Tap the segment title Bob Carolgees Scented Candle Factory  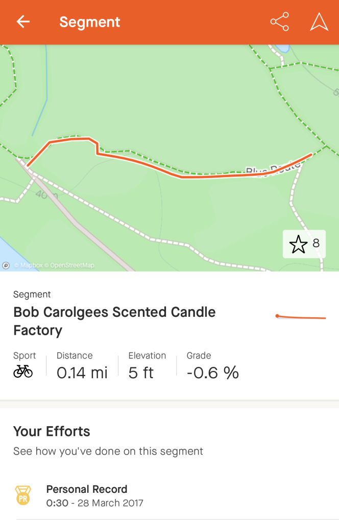[x=114, y=321]
